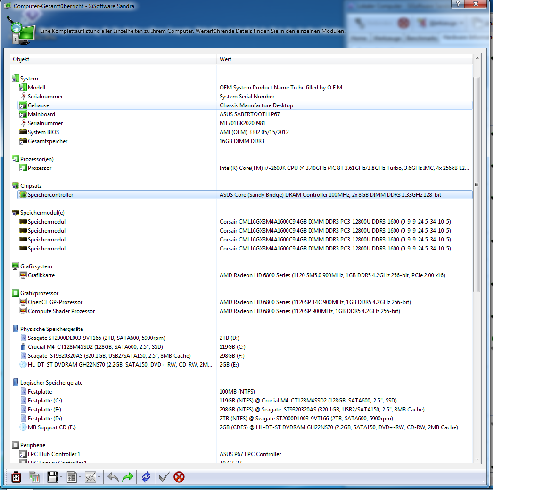This screenshot has width=543, height=491.
Task: Confirm with the checkmark icon
Action: [164, 477]
